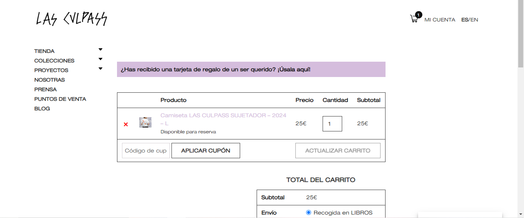524x218 pixels.
Task: Select the Cantidad quantity box
Action: (x=332, y=124)
